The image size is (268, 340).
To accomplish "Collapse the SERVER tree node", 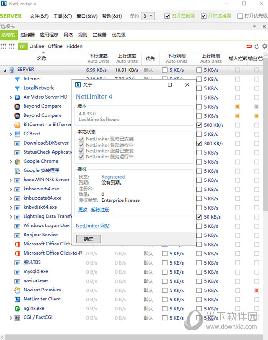I will click(5, 70).
